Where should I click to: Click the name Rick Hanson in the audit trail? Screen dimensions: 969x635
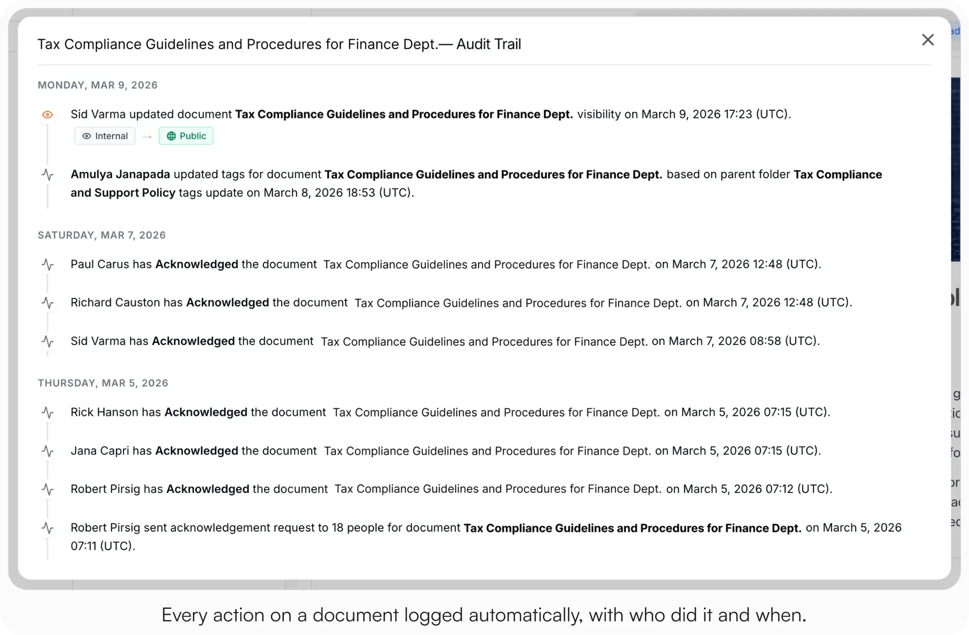pos(105,412)
